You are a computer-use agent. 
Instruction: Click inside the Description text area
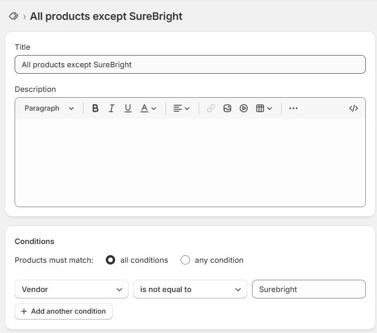coord(190,163)
